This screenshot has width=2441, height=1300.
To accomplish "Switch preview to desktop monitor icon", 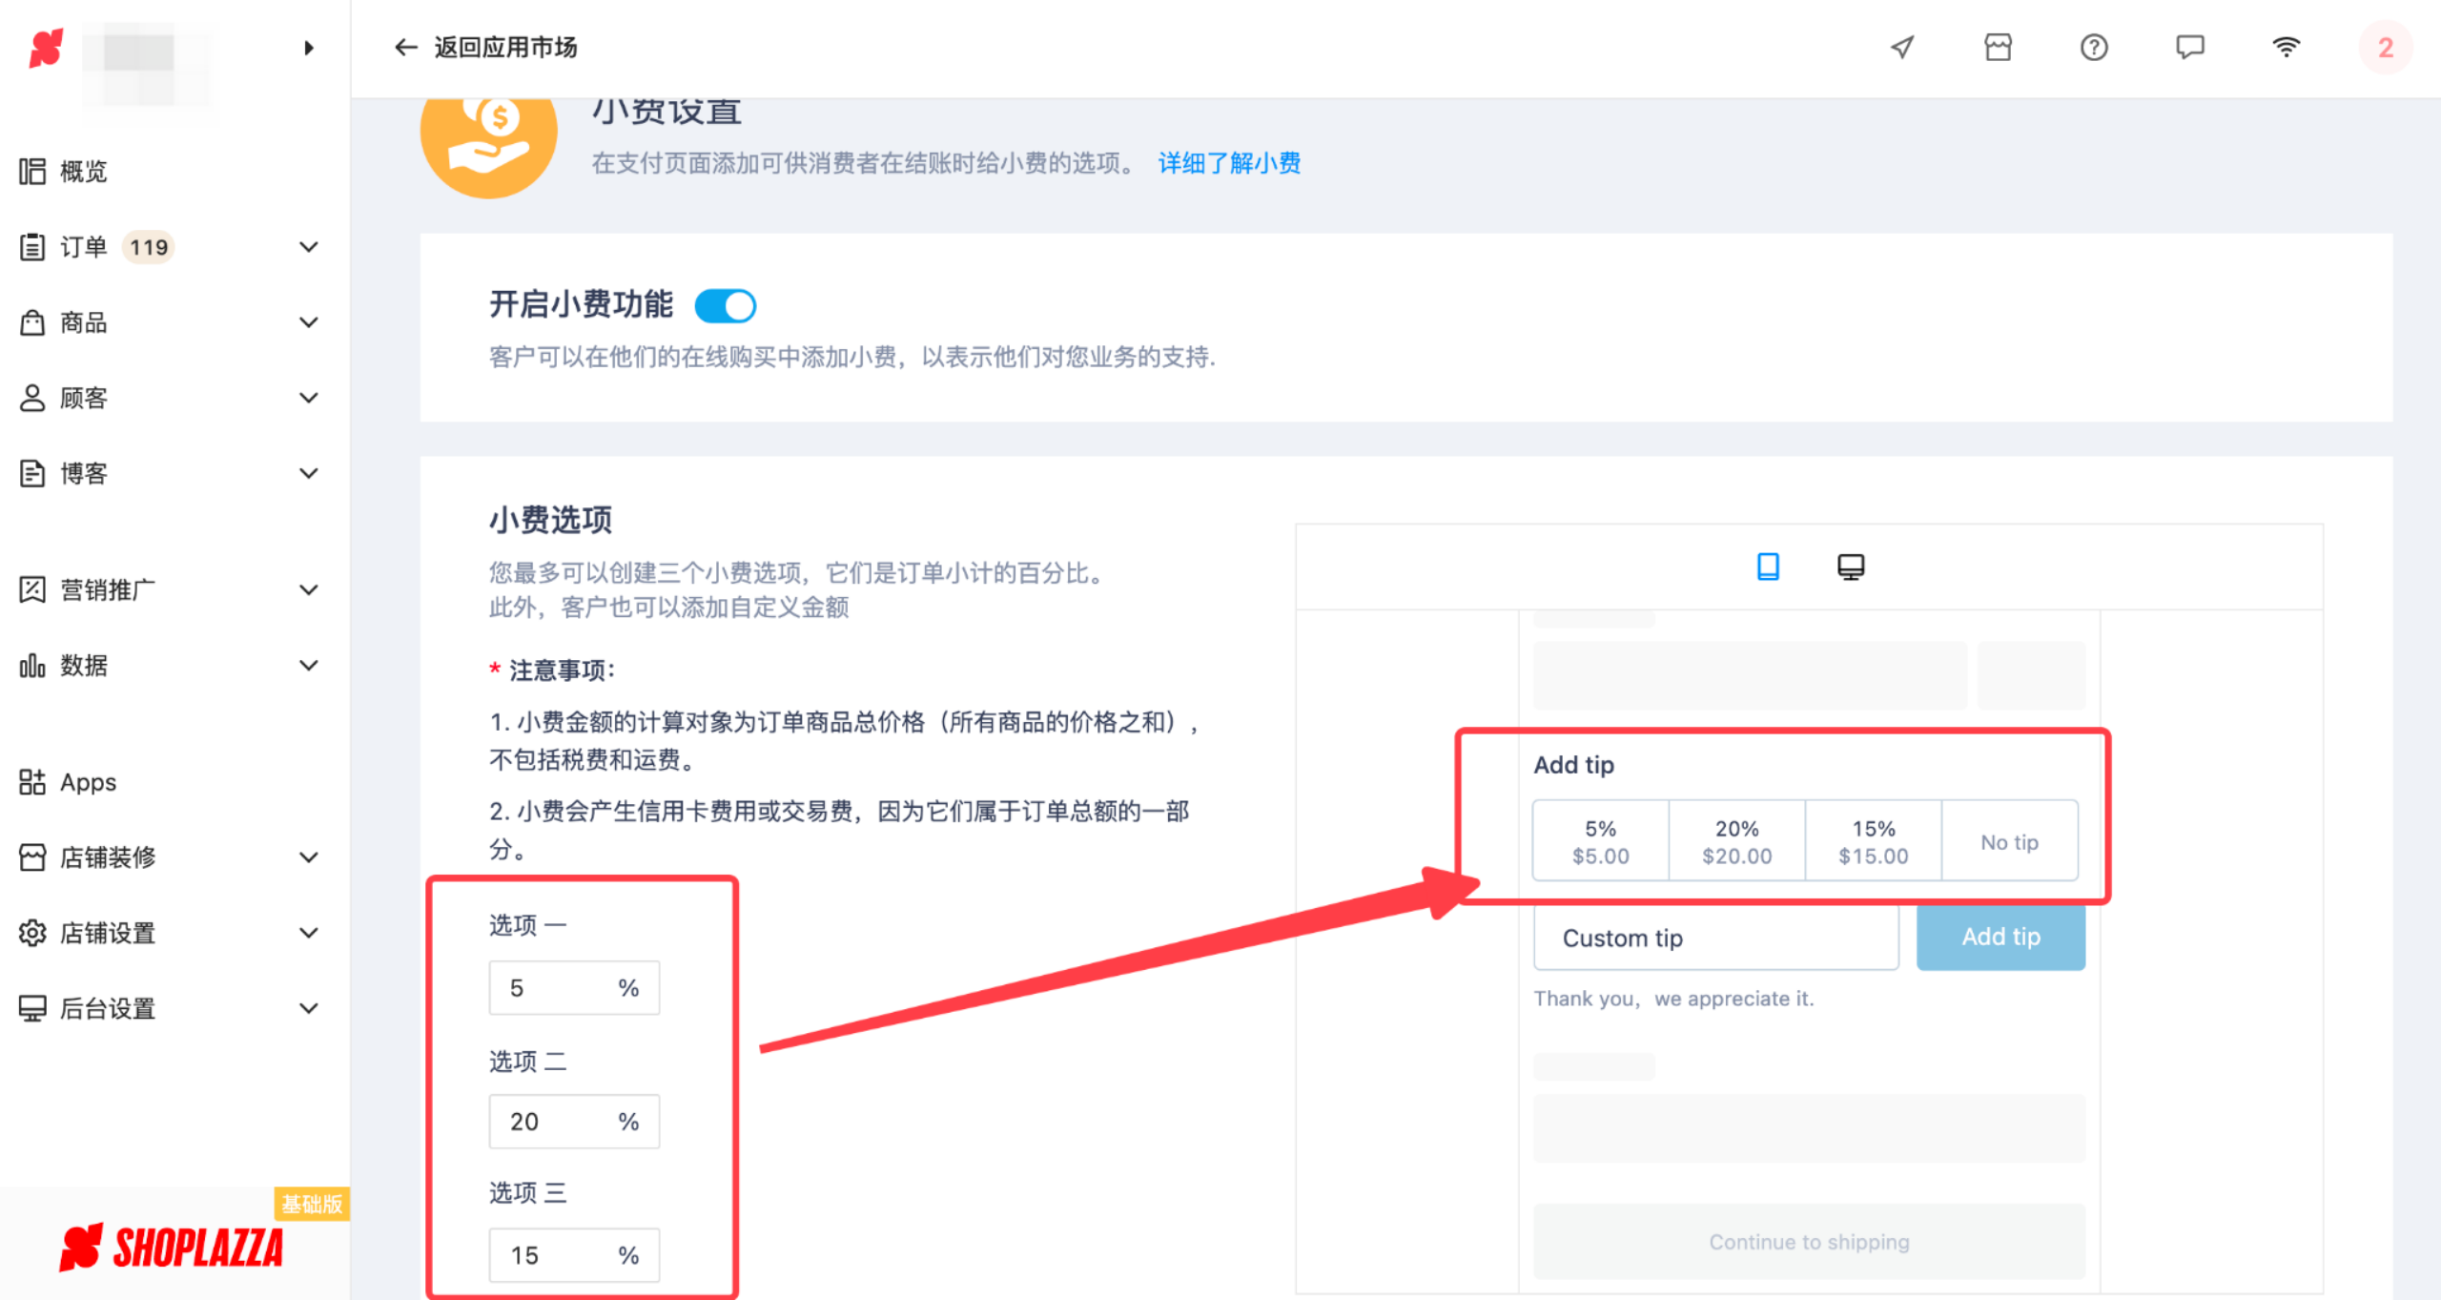I will click(1851, 567).
